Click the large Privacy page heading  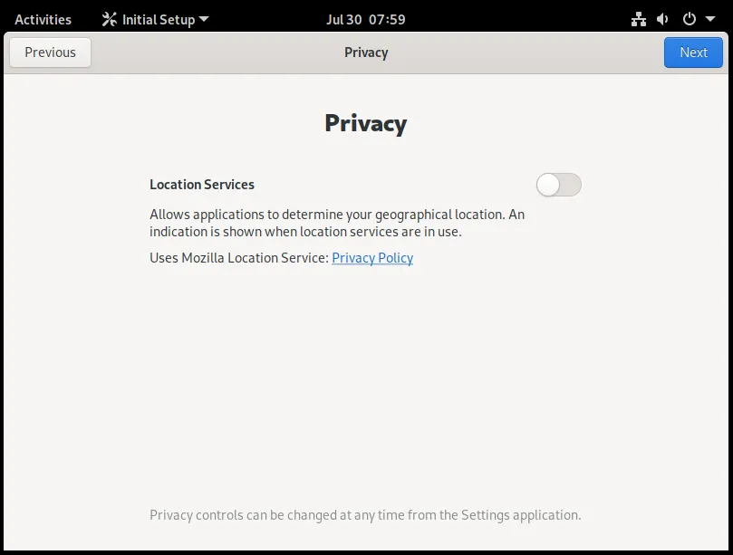tap(366, 124)
